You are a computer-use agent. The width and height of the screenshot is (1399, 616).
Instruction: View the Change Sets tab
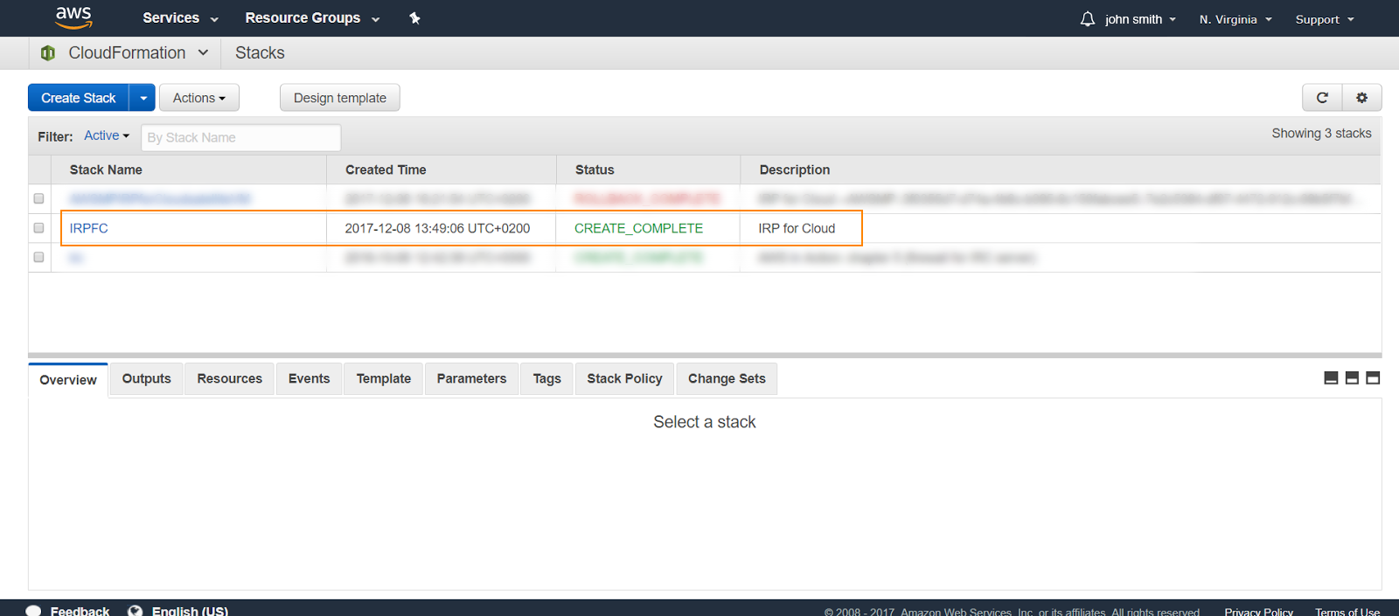[727, 378]
